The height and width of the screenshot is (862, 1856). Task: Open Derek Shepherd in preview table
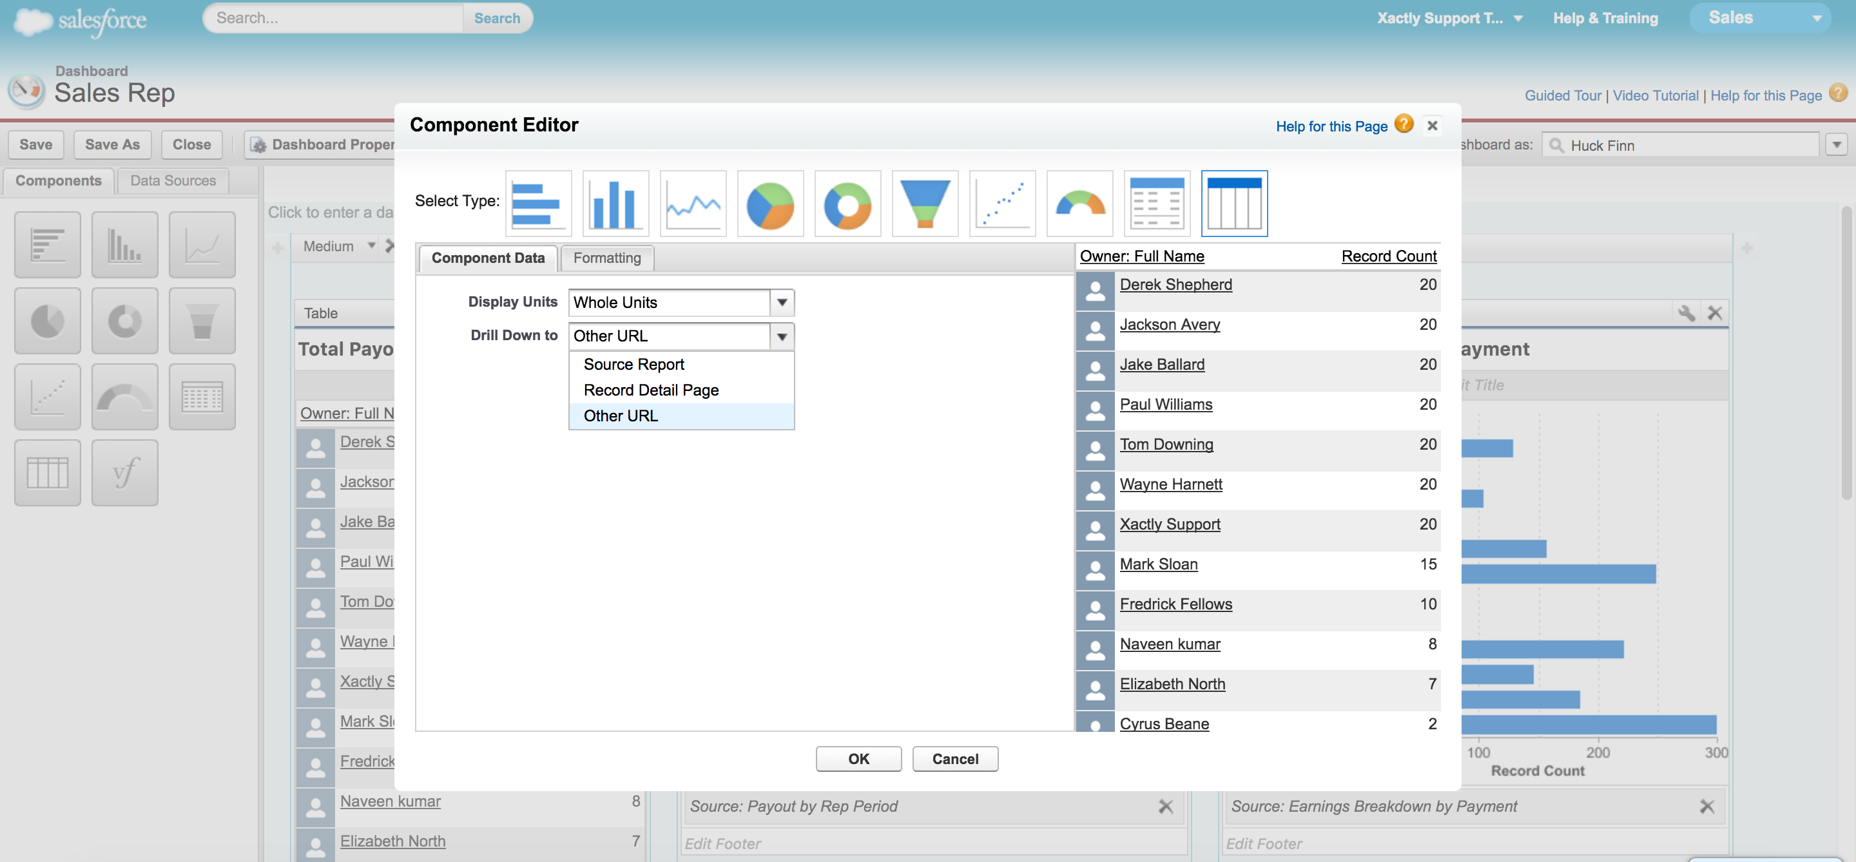pyautogui.click(x=1175, y=285)
